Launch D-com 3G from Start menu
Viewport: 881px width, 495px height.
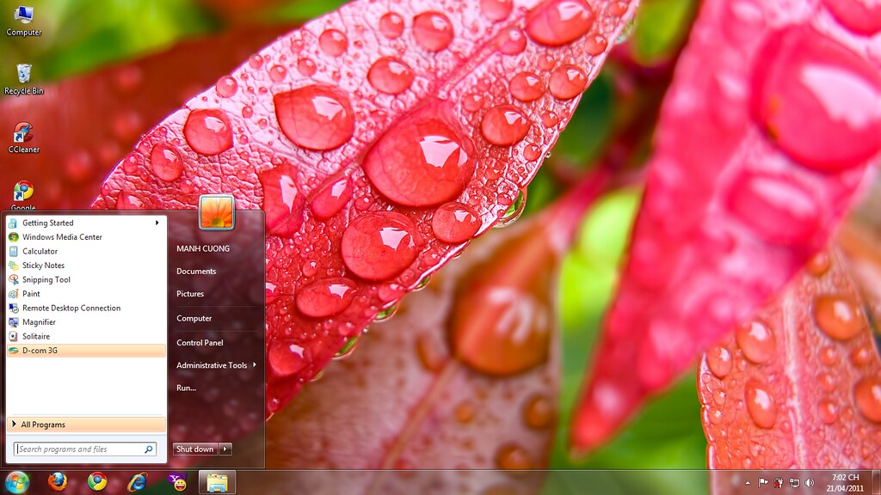[40, 351]
